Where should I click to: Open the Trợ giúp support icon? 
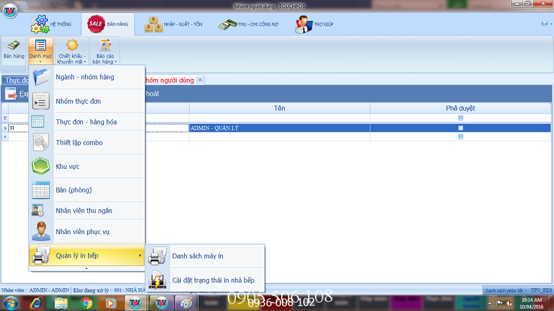tap(303, 24)
